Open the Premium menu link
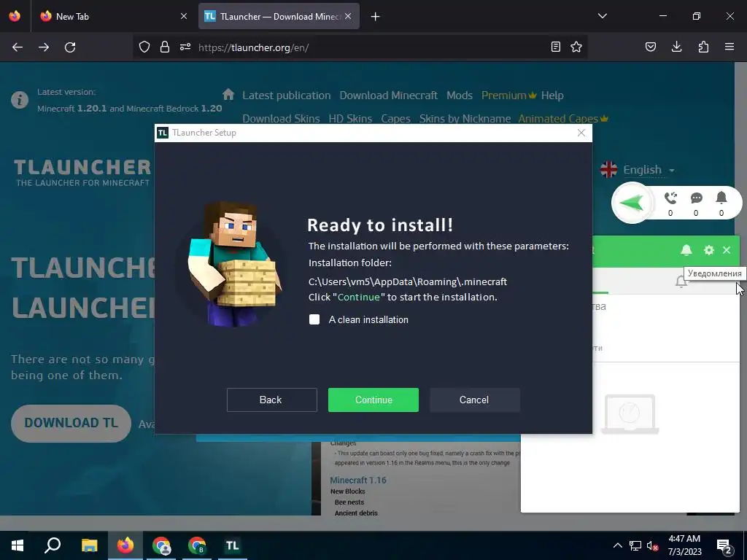 click(508, 96)
